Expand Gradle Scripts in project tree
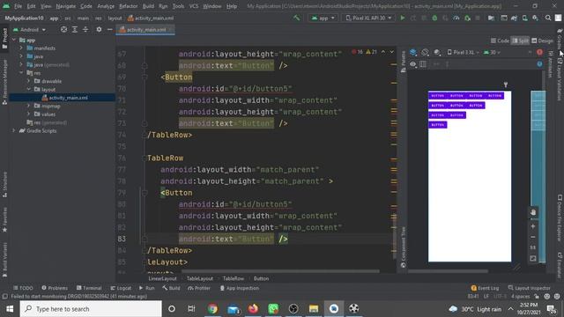 (x=14, y=130)
